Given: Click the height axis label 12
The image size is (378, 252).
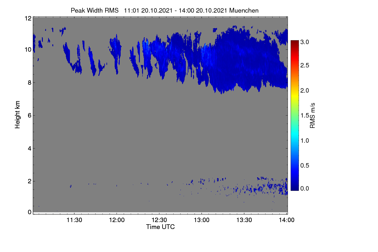Looking at the screenshot, I should pos(28,18).
